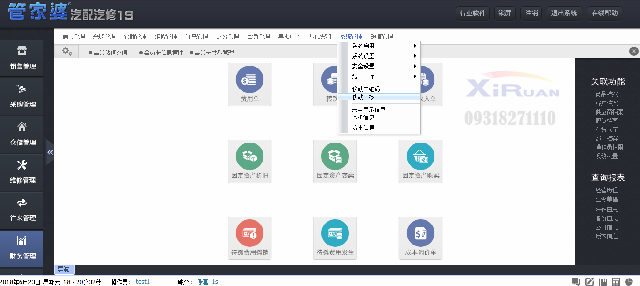Expand the 安全设置 submenu
Viewport: 640px width, 286px height.
378,66
